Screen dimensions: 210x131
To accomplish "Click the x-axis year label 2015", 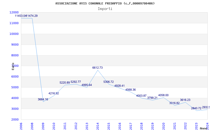I will click(109, 126).
